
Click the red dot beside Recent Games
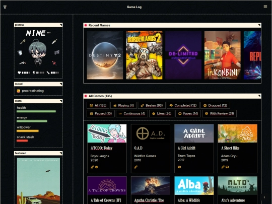(86, 25)
